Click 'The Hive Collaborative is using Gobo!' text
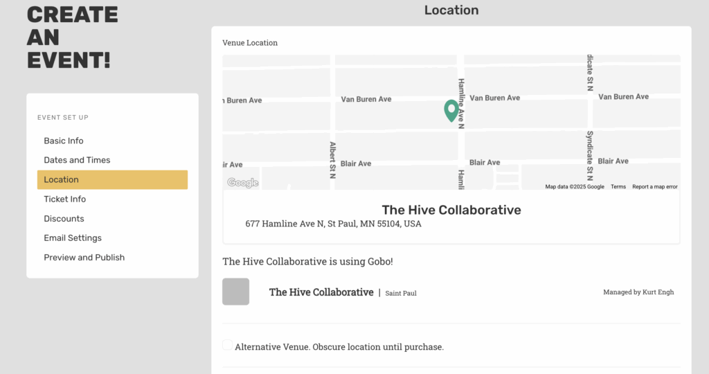Viewport: 709px width, 374px height. click(x=307, y=261)
